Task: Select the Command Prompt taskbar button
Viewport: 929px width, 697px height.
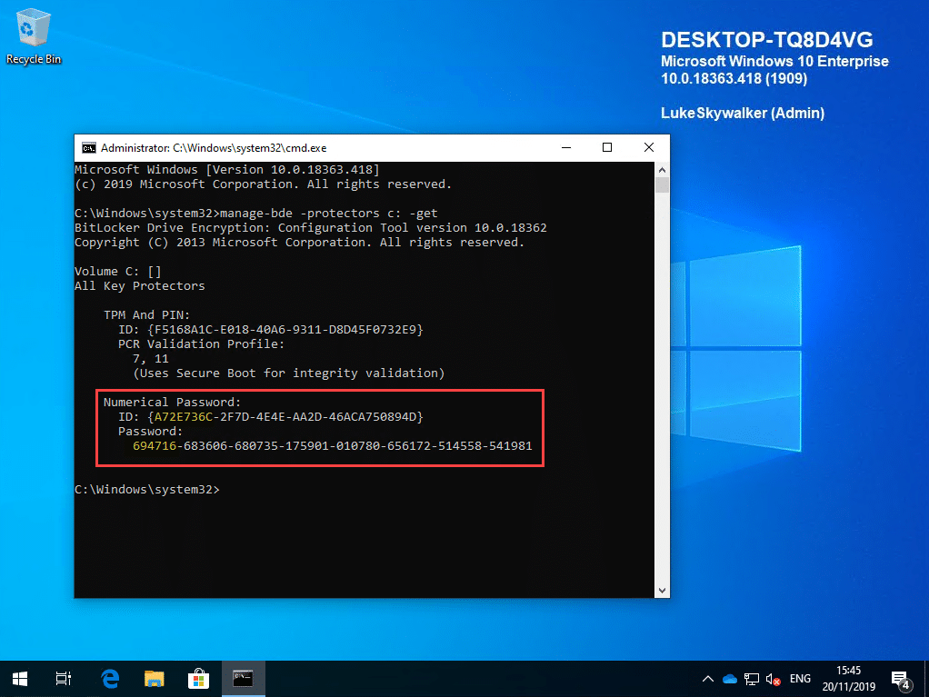Action: coord(243,679)
